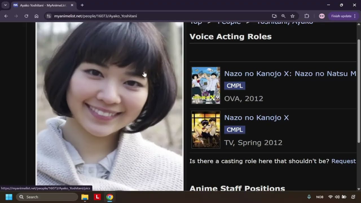Open Nazo no Kanojo X: Nazo no Natsu link
This screenshot has width=361, height=203.
(290, 74)
